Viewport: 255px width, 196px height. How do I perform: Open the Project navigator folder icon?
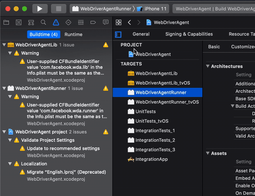pos(6,22)
